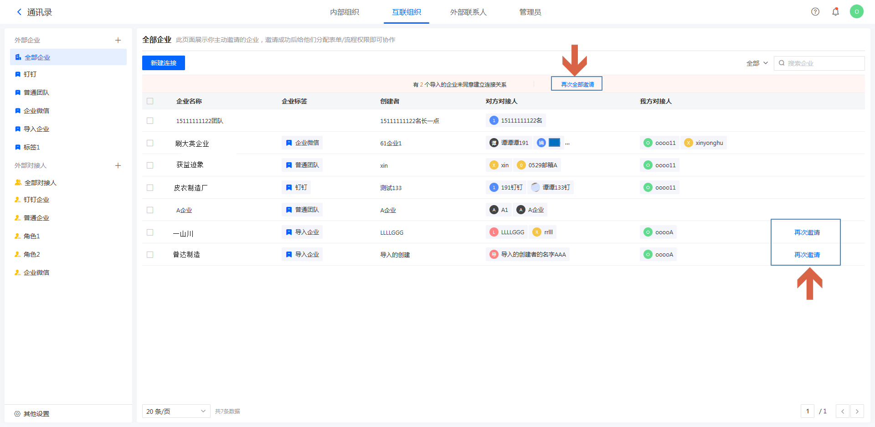This screenshot has width=875, height=427.
Task: Toggle the select-all checkbox in table header
Action: point(150,101)
